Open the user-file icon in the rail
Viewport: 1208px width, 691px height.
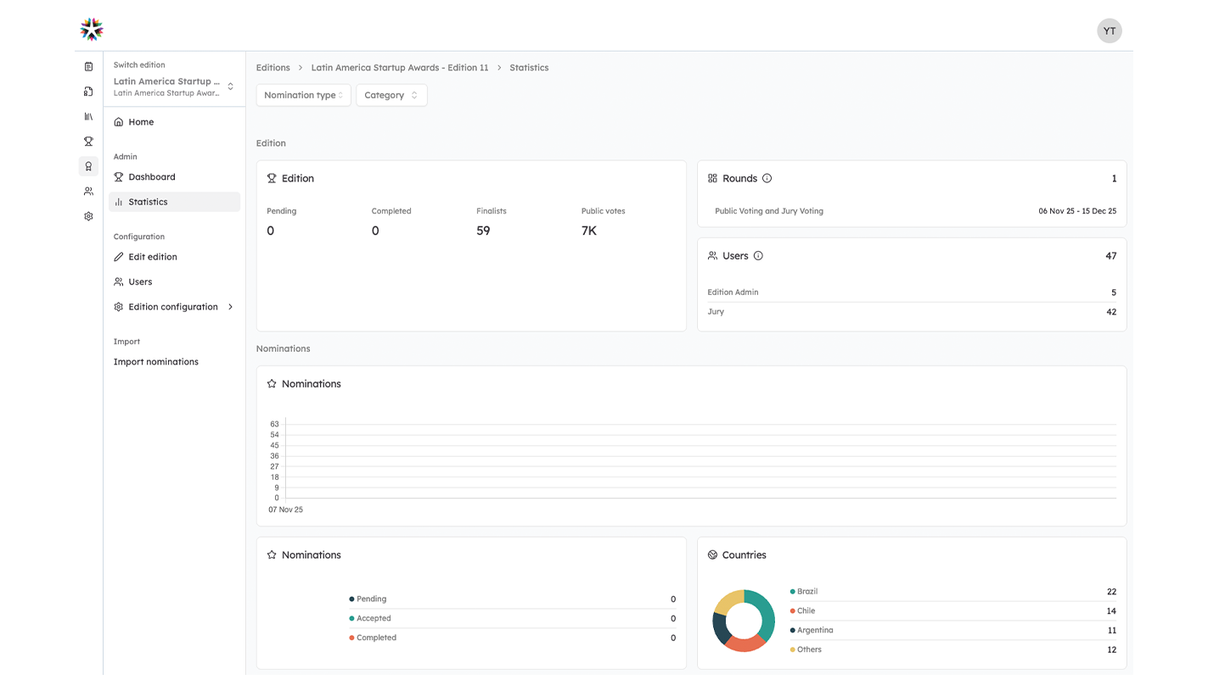click(88, 92)
